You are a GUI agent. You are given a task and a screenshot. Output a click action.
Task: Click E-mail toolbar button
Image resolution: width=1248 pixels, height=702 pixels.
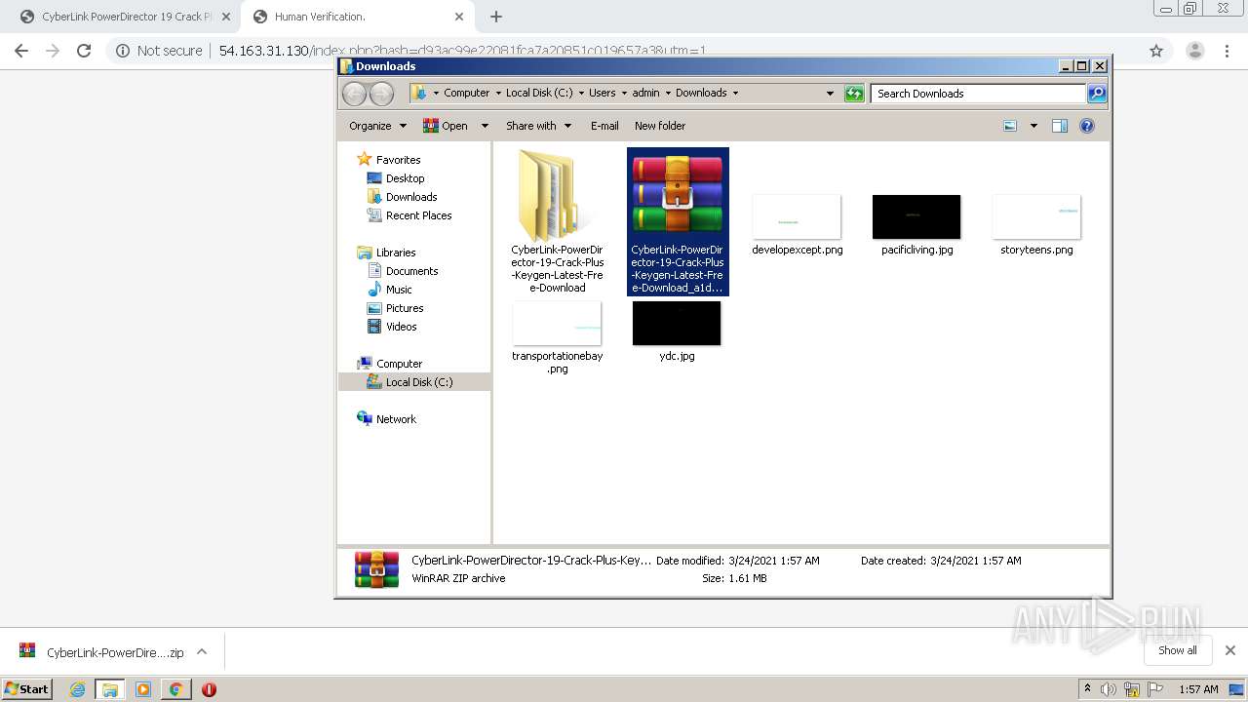(x=604, y=126)
